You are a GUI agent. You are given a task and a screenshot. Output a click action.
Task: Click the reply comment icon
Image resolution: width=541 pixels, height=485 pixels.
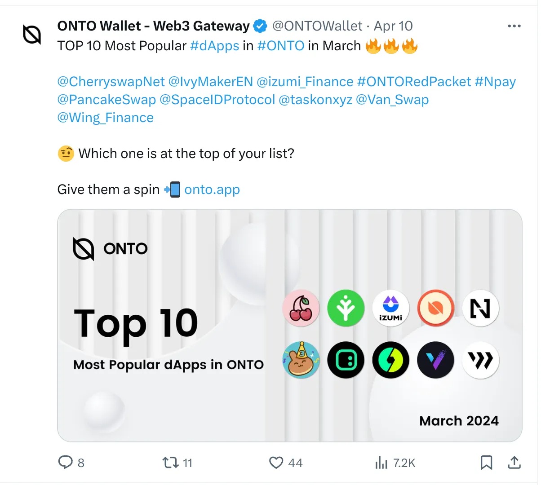(x=66, y=463)
